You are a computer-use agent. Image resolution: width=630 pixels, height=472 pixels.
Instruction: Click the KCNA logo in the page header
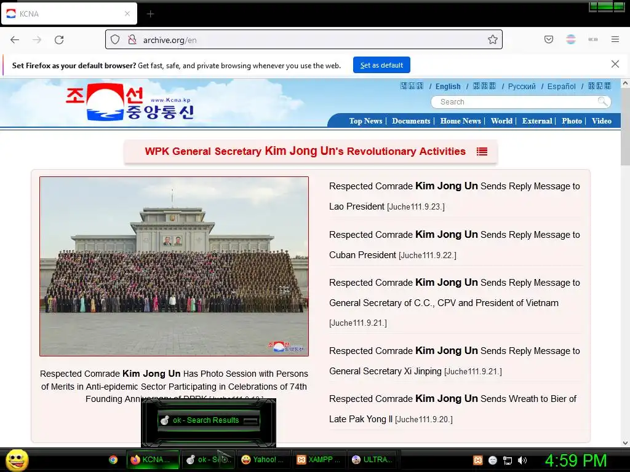coord(130,102)
